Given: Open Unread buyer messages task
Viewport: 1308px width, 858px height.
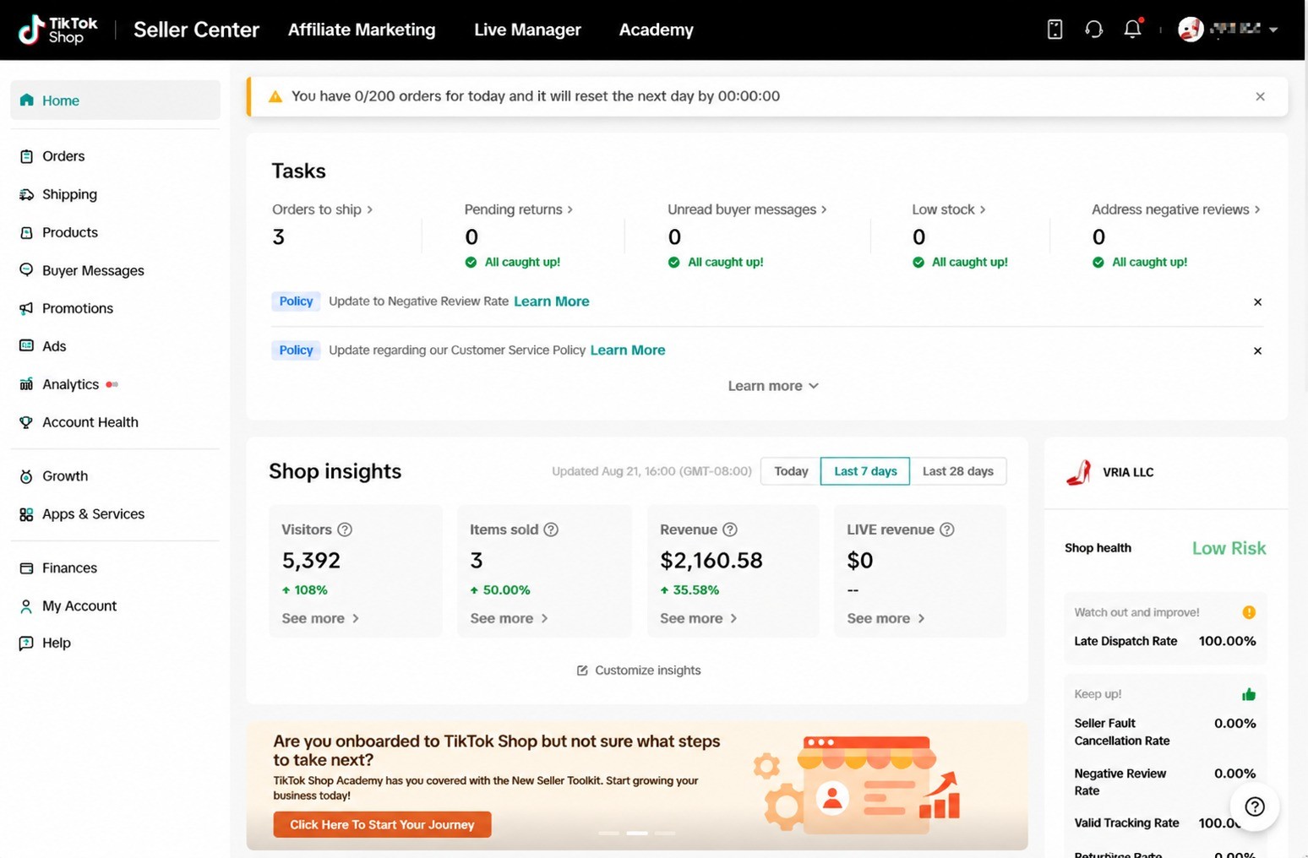Looking at the screenshot, I should (747, 209).
